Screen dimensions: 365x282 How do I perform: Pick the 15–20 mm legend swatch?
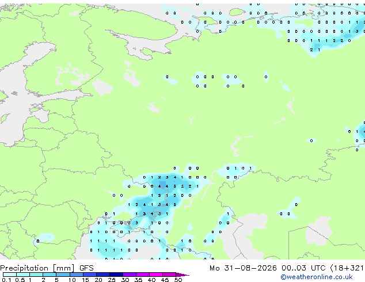click(x=90, y=275)
